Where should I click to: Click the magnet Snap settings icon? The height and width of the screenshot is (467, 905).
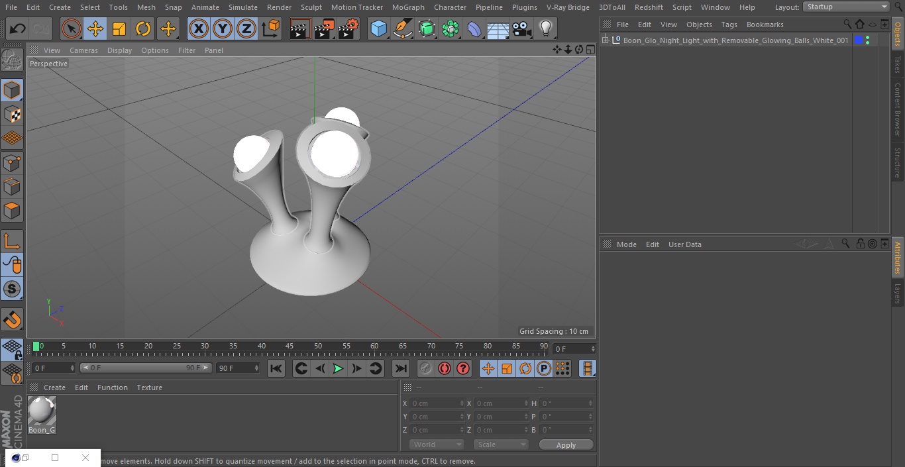tap(12, 320)
